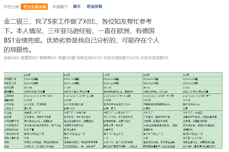Click the 通勤时间 row label
Image resolution: width=229 pixels, height=152 pixels.
pos(9,100)
